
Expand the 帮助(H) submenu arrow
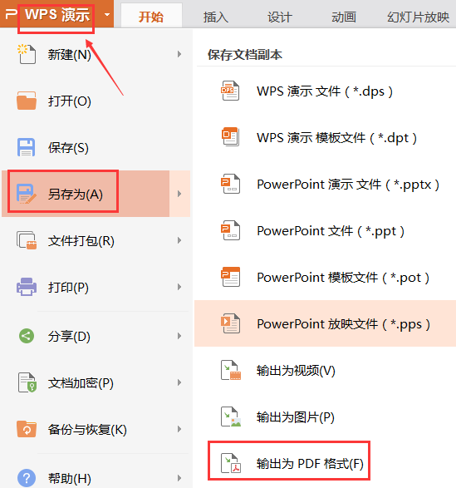coord(179,478)
